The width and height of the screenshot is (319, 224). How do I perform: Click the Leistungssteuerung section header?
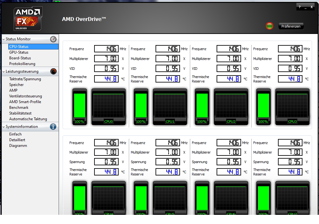point(30,71)
